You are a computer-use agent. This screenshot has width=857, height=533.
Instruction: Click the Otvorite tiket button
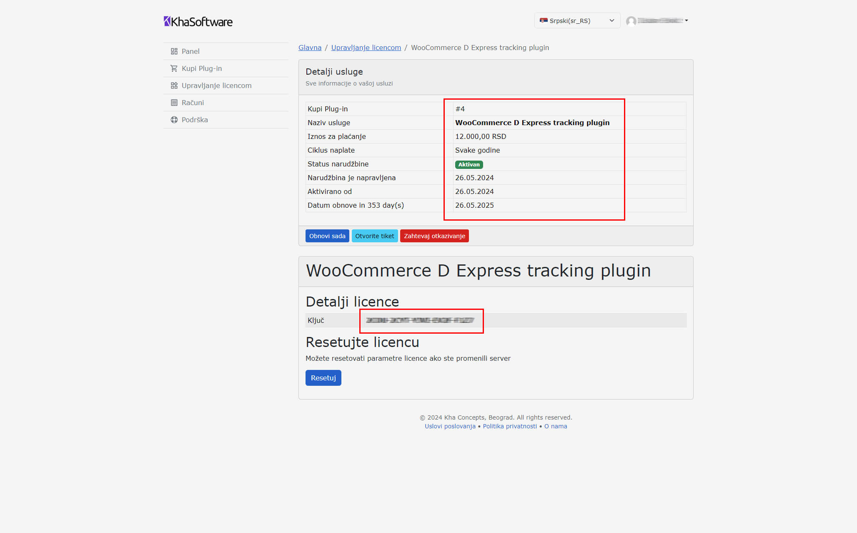375,236
